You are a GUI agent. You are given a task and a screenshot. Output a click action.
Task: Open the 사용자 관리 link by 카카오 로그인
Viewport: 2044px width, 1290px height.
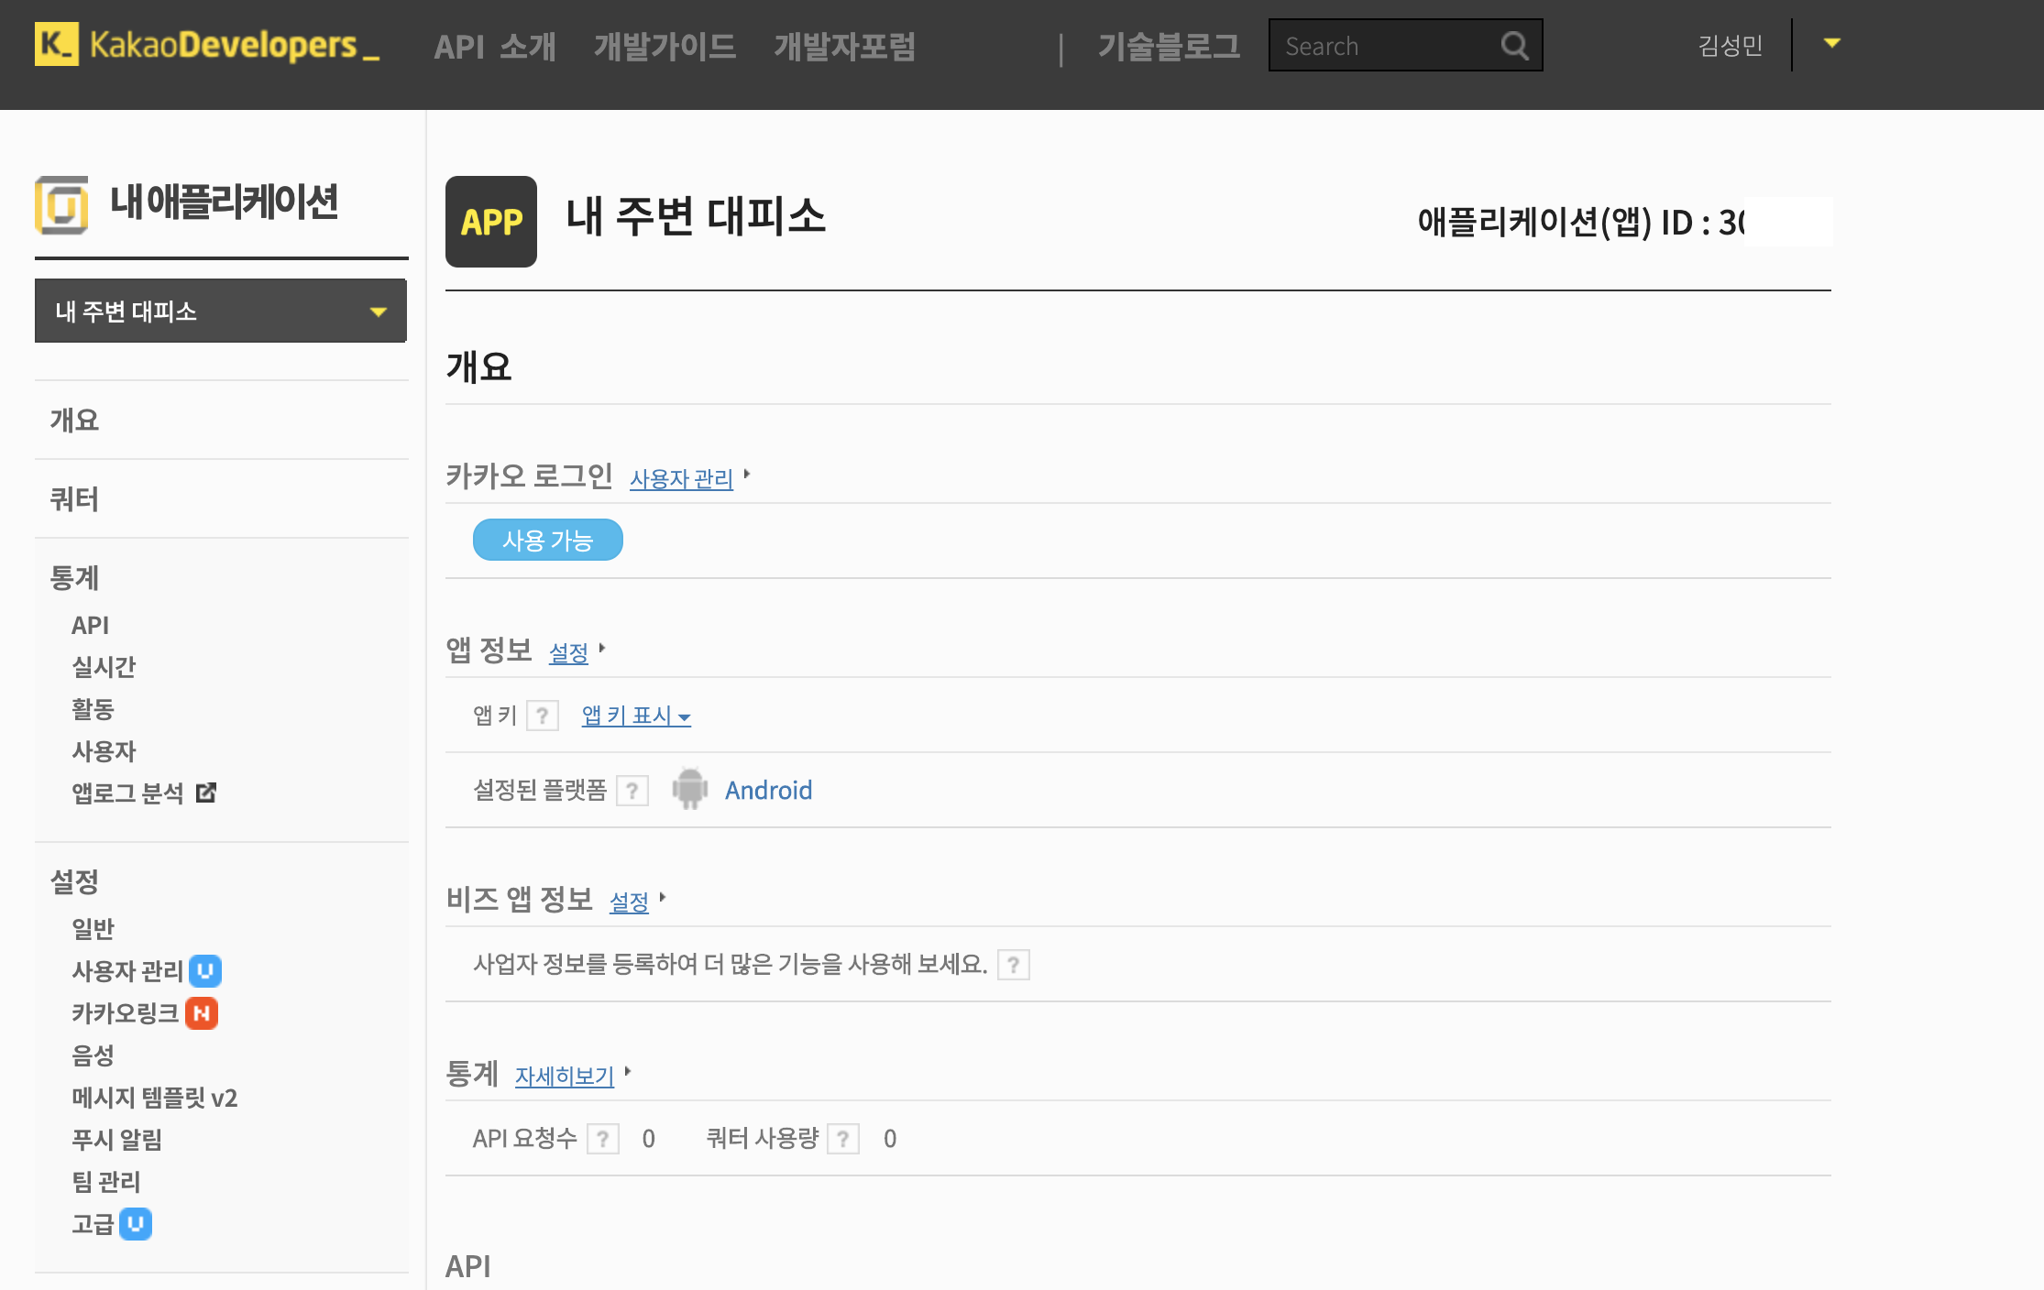[681, 478]
